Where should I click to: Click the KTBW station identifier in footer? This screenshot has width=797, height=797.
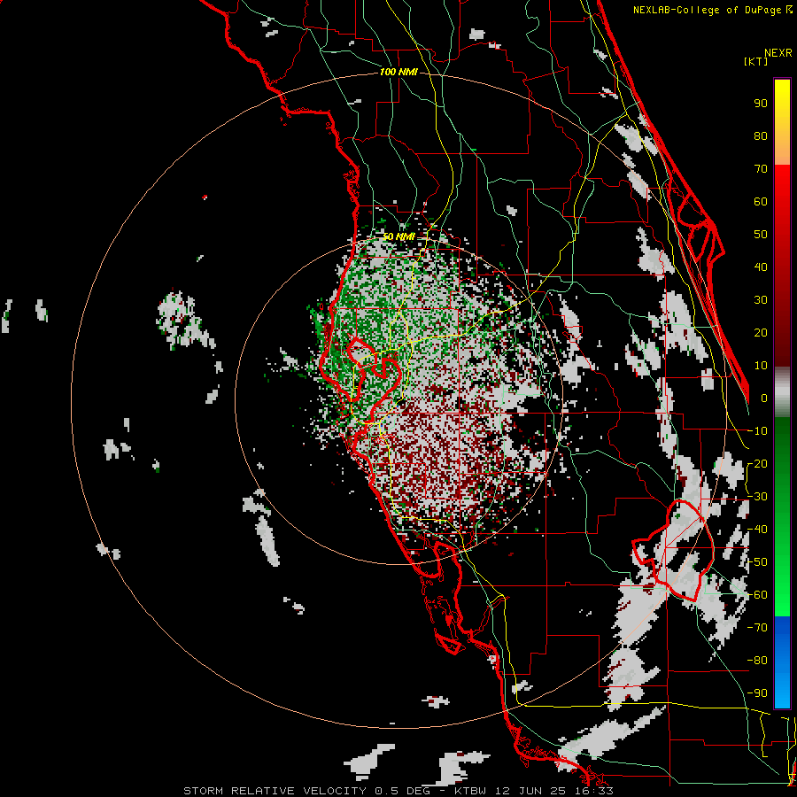pyautogui.click(x=470, y=791)
